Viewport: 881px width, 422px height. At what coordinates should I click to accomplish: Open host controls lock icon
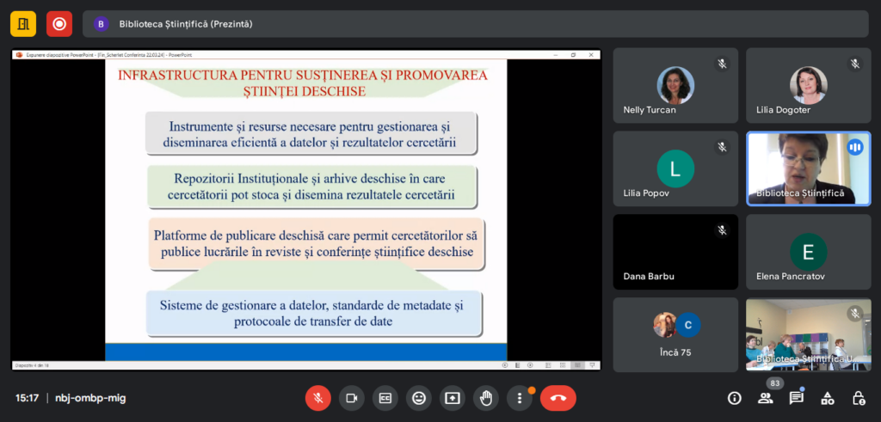click(858, 398)
